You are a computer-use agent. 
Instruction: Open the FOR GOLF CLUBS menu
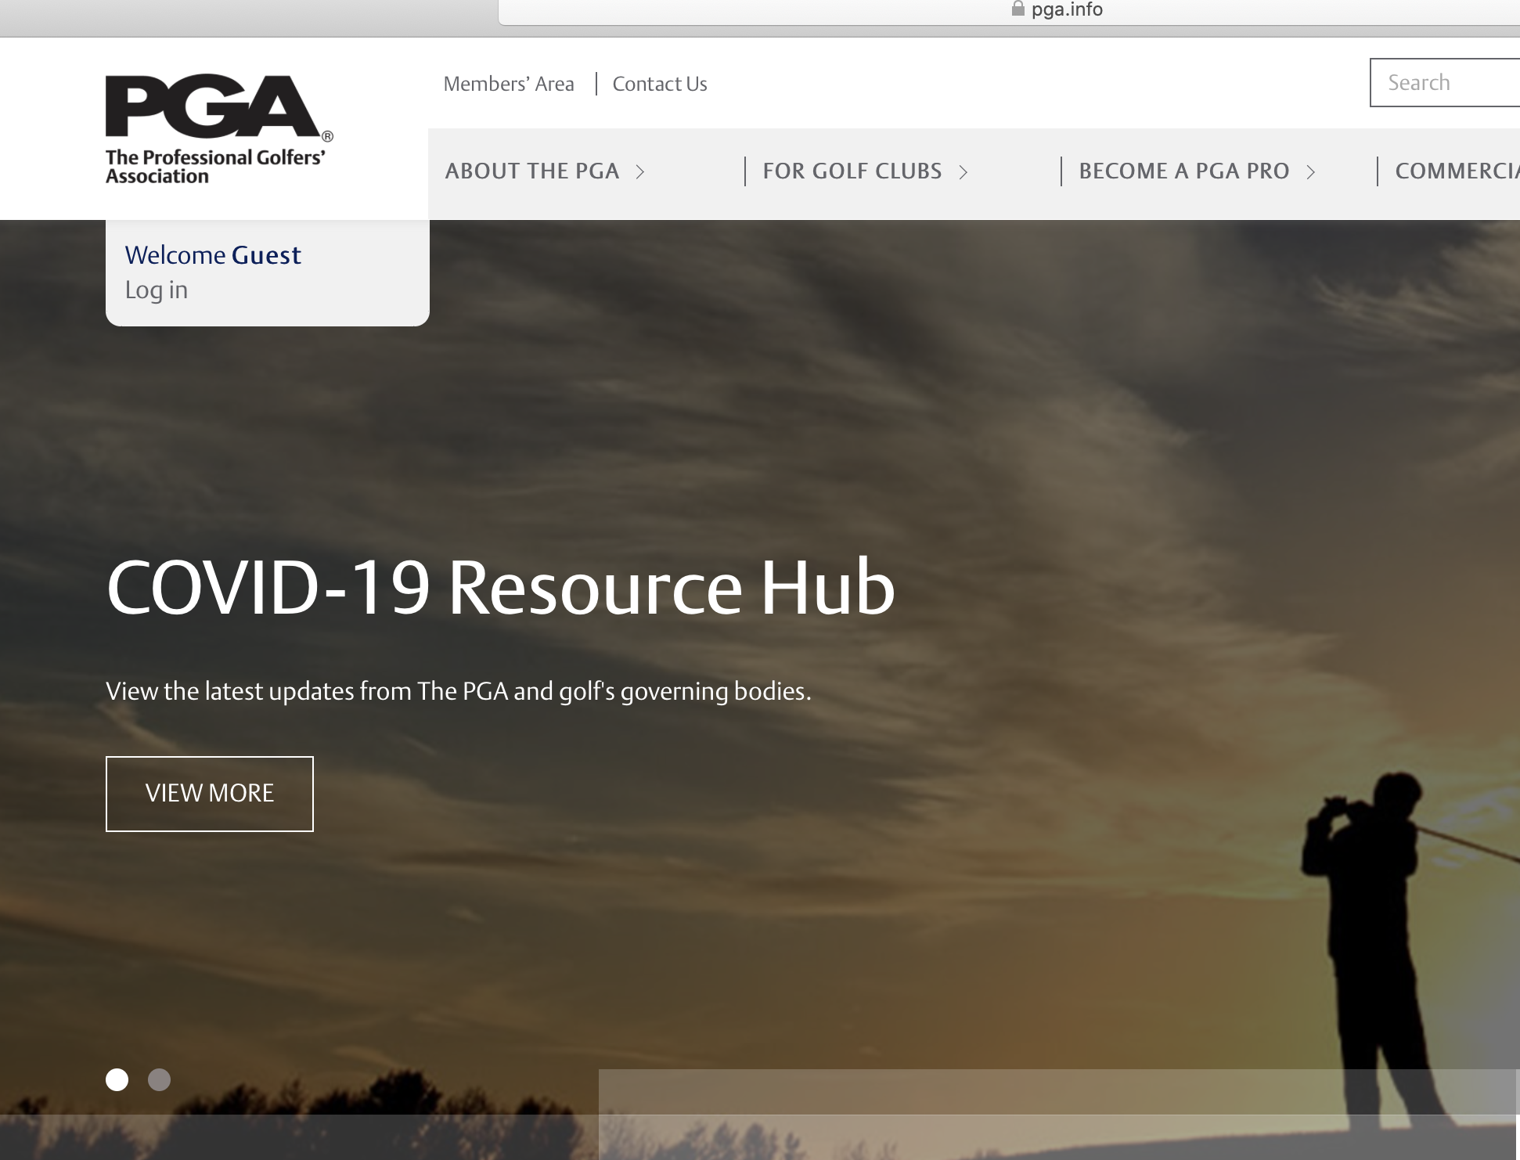[852, 171]
